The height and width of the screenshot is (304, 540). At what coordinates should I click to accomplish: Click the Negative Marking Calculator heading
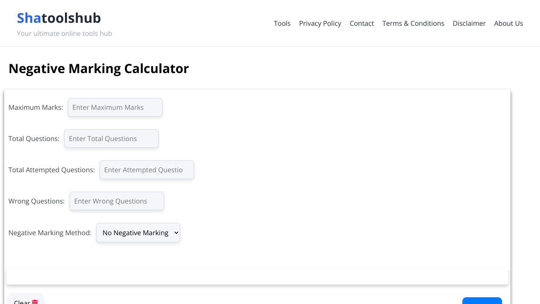99,68
